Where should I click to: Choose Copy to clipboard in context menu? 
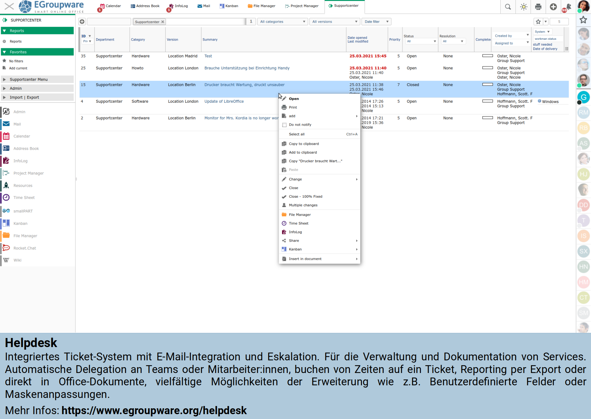pyautogui.click(x=304, y=144)
